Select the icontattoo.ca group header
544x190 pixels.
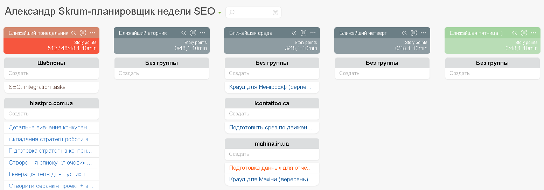[272, 104]
